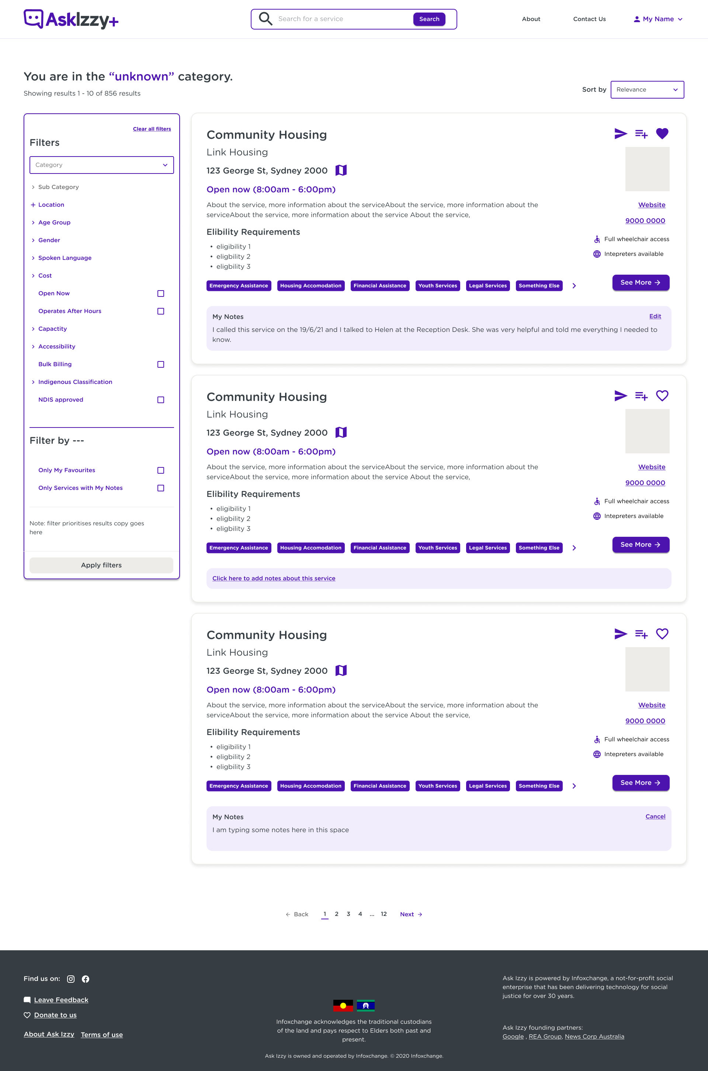Click the share arrow icon on second result
Image resolution: width=708 pixels, height=1071 pixels.
click(620, 395)
